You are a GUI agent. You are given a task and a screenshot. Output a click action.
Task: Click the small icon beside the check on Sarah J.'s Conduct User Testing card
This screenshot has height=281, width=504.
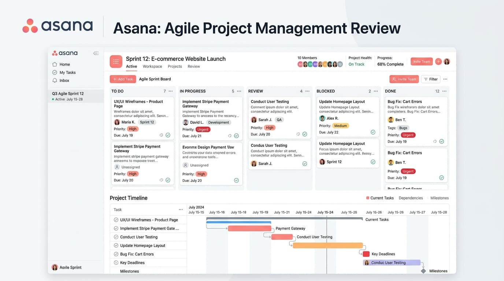298,134
